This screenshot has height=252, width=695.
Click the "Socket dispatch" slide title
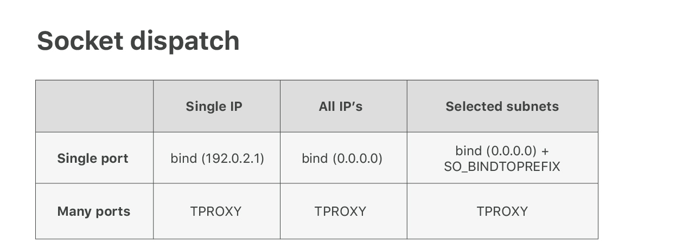[138, 41]
